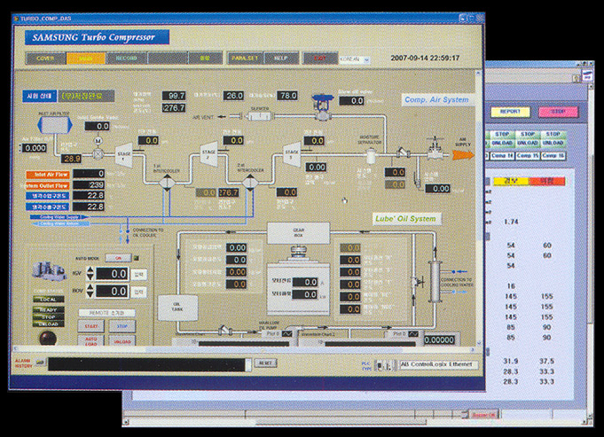
Task: Click the check valve after the moisture separator
Action: pyautogui.click(x=403, y=152)
